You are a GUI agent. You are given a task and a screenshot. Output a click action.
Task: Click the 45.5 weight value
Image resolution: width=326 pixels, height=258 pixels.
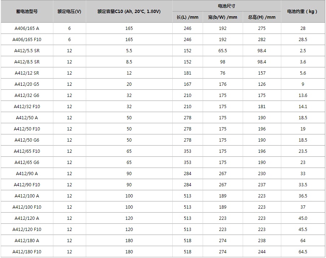pos(303,230)
